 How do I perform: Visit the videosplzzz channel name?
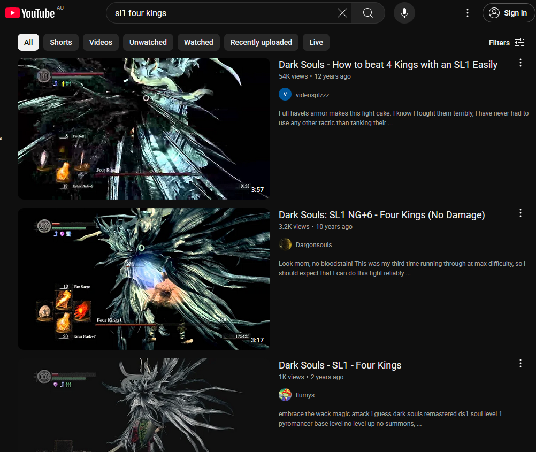(312, 95)
